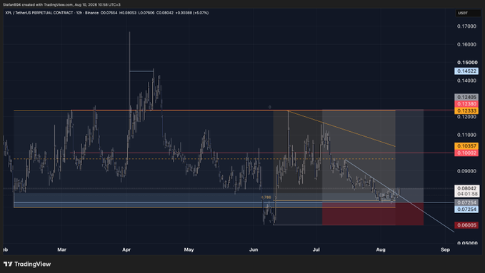
Task: Click the Apr label on time axis
Action: click(126, 249)
